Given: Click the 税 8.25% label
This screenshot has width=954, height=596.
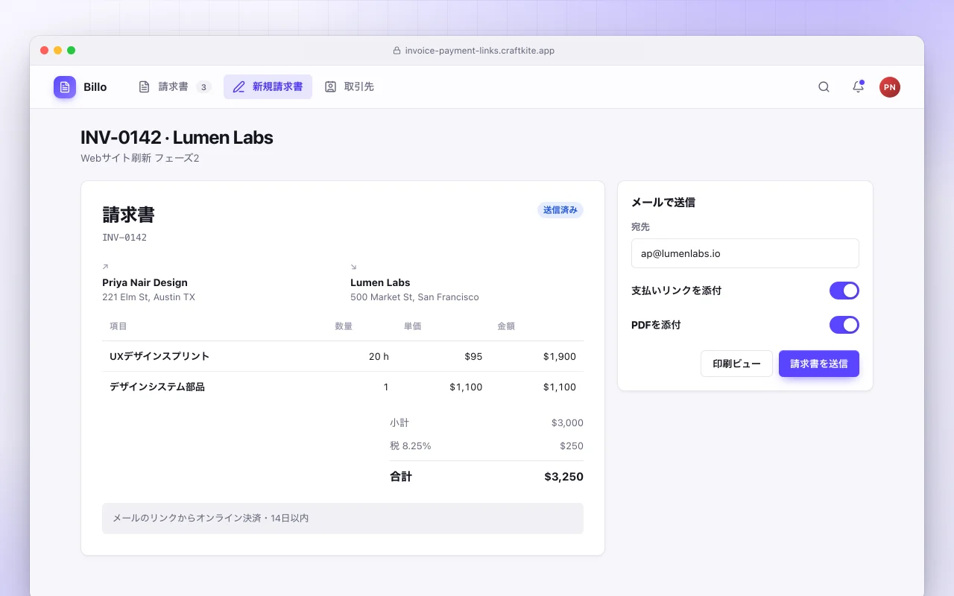Looking at the screenshot, I should click(411, 446).
